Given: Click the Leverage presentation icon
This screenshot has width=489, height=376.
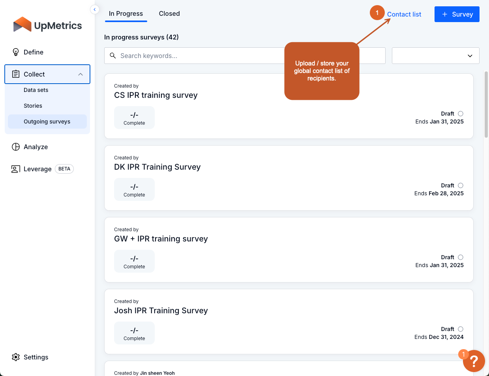Looking at the screenshot, I should [x=16, y=169].
